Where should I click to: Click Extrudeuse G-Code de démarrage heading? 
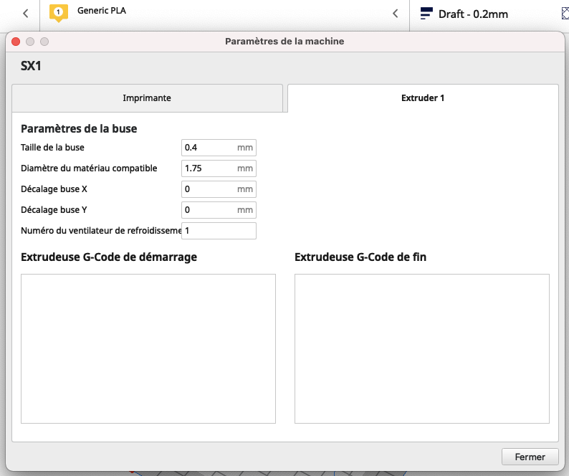(x=109, y=257)
